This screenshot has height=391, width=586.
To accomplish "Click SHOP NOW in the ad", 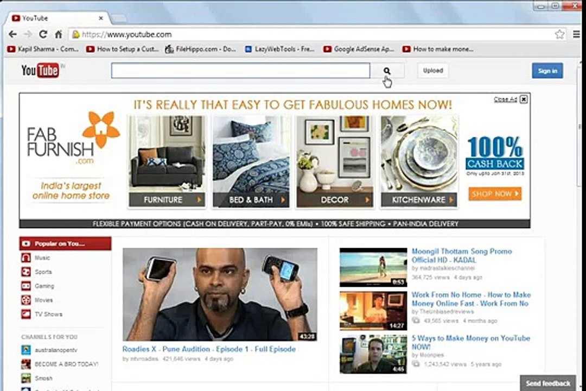I will pos(495,194).
